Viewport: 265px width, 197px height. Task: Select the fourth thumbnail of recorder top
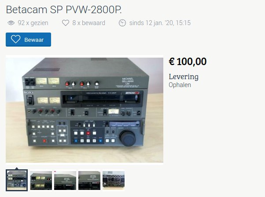point(89,180)
